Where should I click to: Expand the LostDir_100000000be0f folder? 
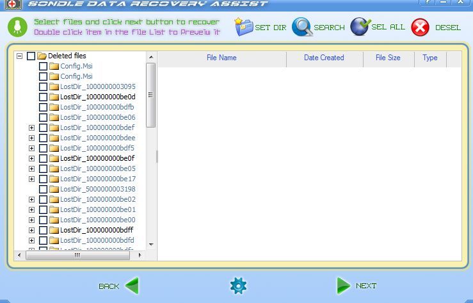coord(31,158)
